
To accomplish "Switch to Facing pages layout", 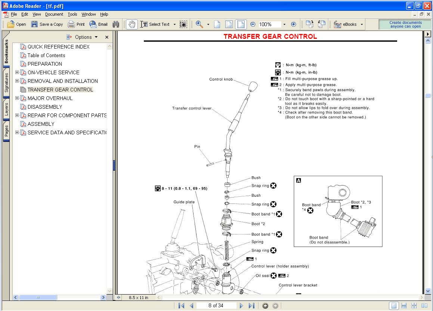I will coord(424,305).
